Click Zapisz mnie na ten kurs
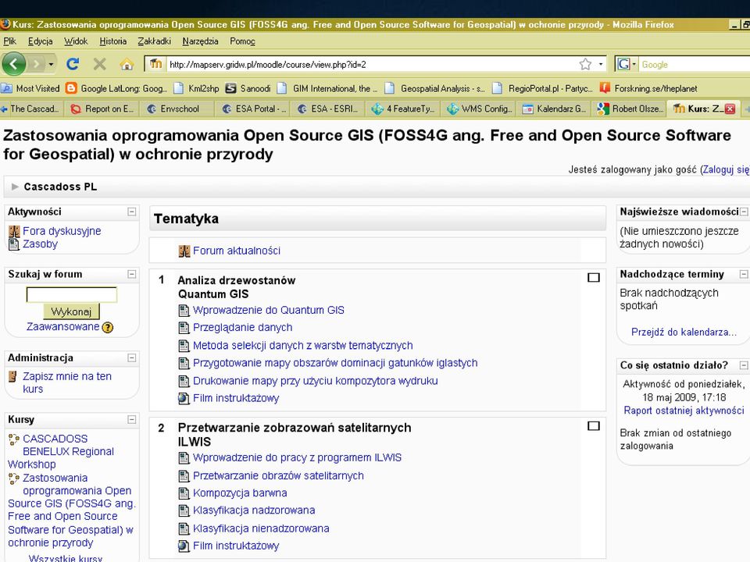Viewport: 750px width, 562px height. (67, 382)
